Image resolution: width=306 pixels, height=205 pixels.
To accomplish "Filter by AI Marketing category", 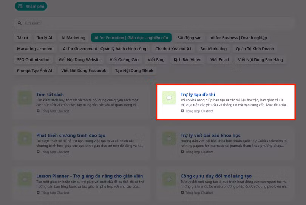I will point(73,38).
